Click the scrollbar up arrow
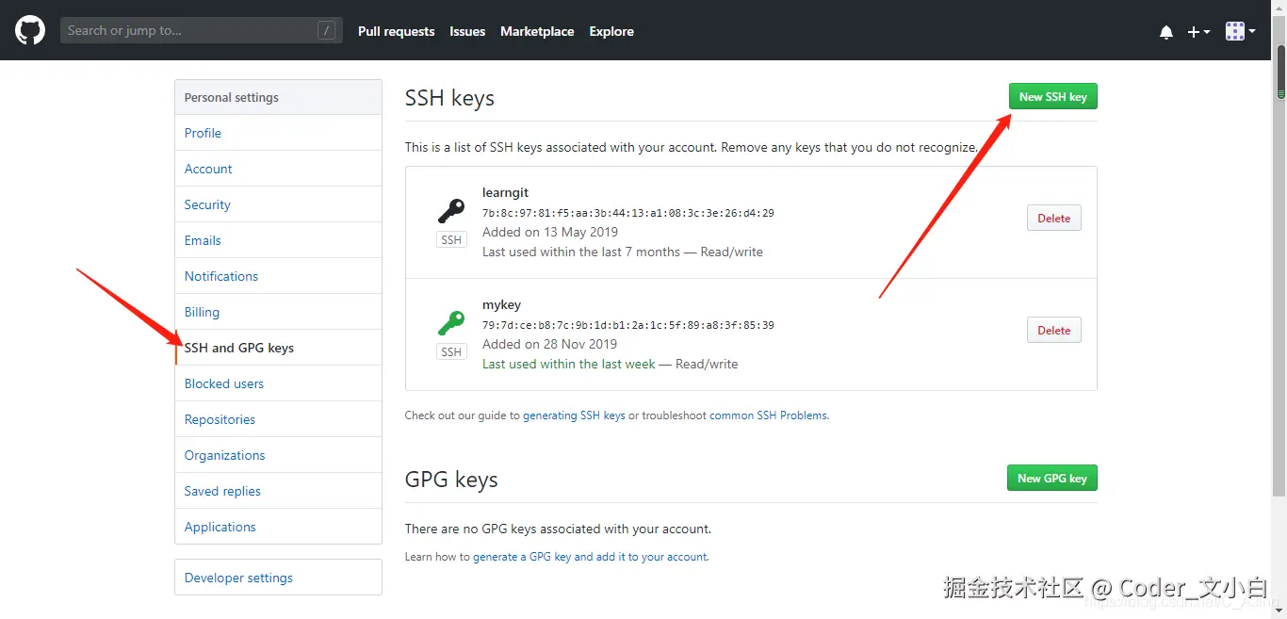The height and width of the screenshot is (619, 1287). (x=1280, y=8)
